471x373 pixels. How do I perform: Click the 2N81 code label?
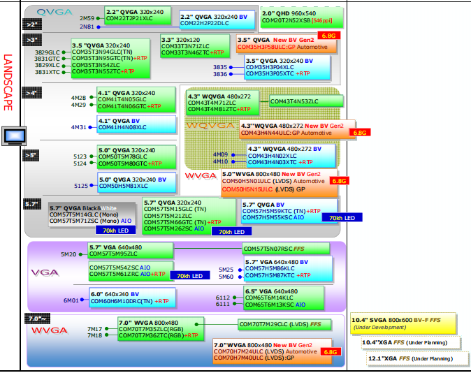pyautogui.click(x=87, y=27)
